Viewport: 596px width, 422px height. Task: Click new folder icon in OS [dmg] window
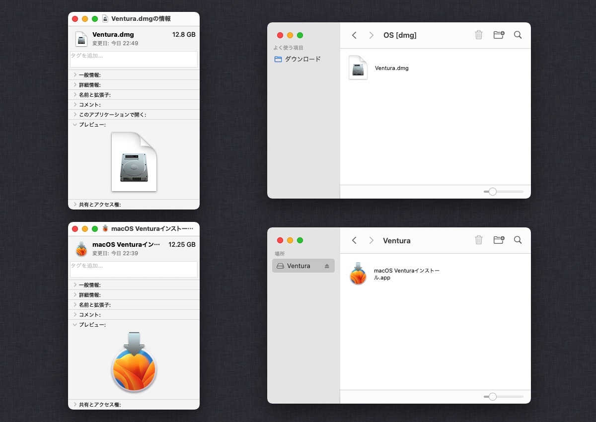coord(499,35)
